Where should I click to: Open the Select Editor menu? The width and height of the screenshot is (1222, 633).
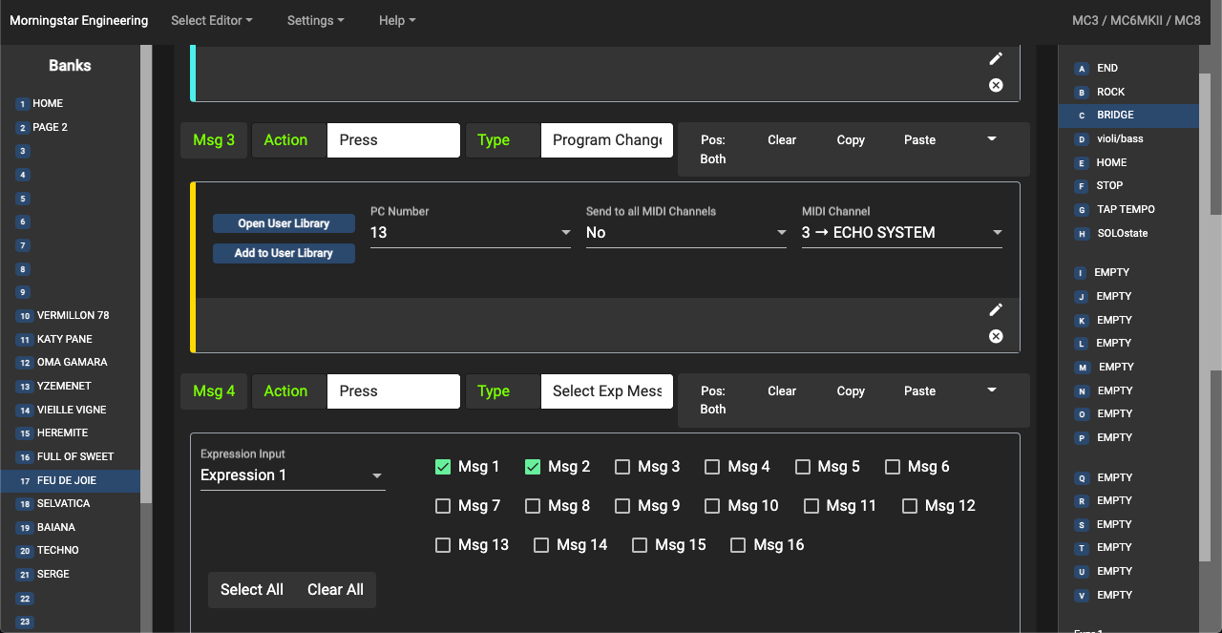coord(211,20)
